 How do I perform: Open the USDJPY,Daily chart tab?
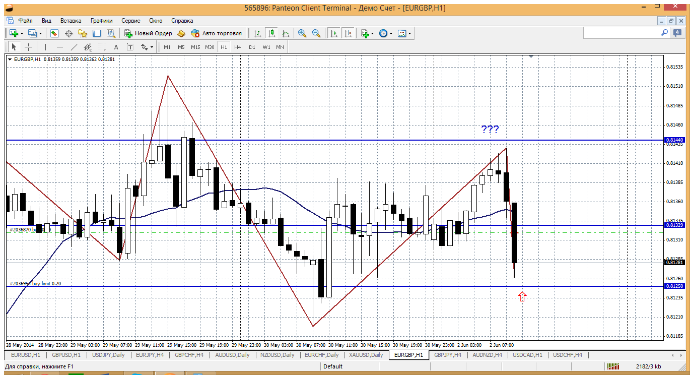tap(109, 355)
